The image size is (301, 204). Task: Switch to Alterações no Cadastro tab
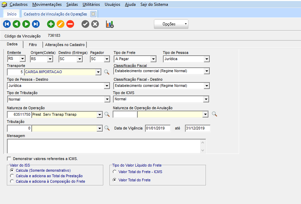coord(65,45)
